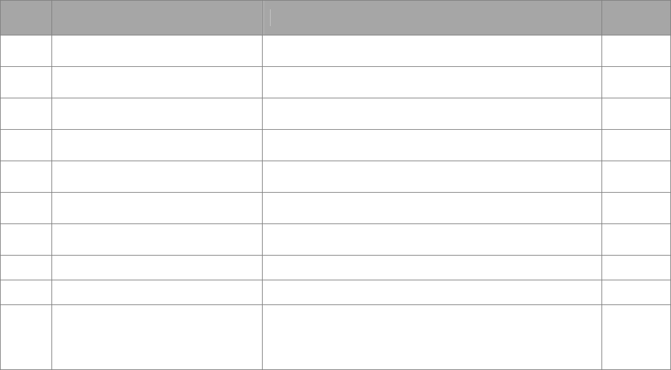Click the last column header cell
This screenshot has width=671, height=370.
click(636, 17)
